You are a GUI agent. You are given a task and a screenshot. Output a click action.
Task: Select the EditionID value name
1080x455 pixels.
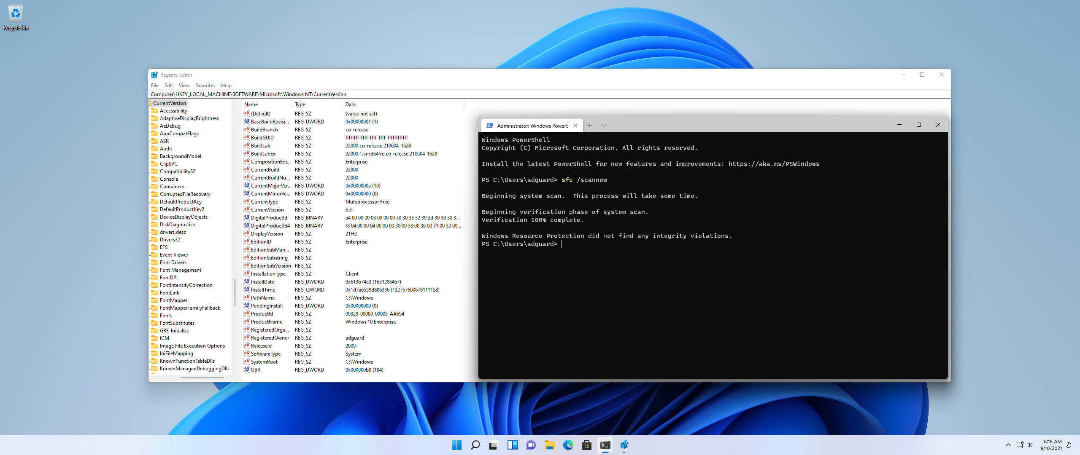261,242
